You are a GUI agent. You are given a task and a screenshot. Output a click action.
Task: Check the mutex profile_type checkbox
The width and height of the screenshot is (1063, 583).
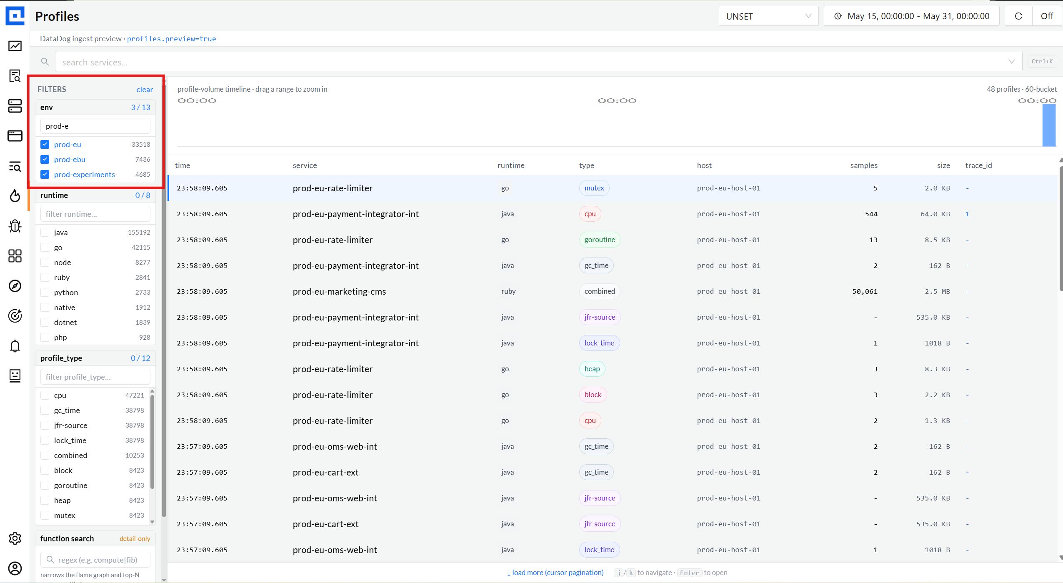pyautogui.click(x=45, y=515)
